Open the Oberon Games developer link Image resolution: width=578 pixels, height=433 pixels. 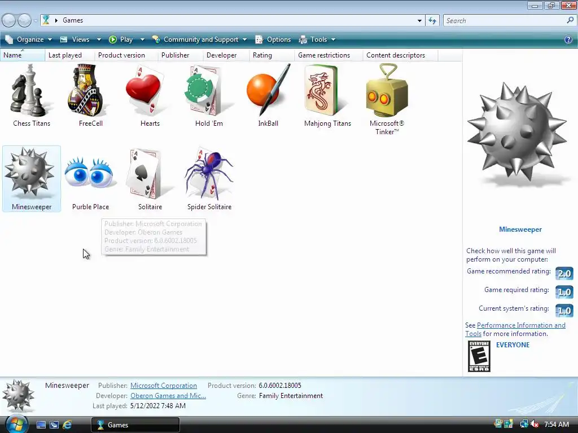pos(168,396)
